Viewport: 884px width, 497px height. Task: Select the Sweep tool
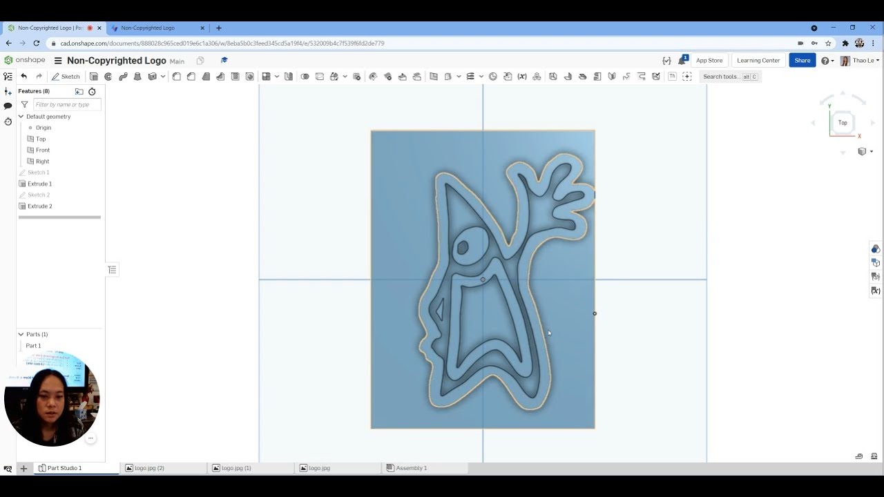click(x=123, y=77)
